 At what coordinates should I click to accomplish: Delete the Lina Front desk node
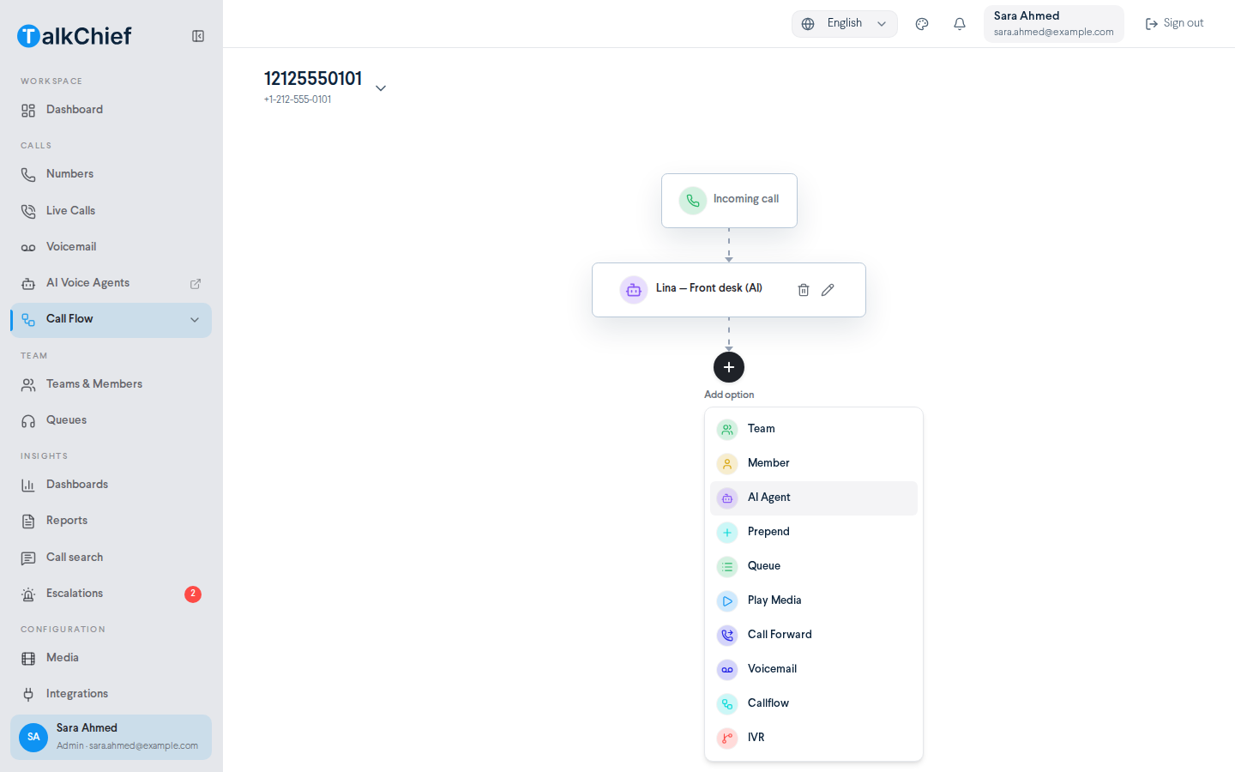804,290
